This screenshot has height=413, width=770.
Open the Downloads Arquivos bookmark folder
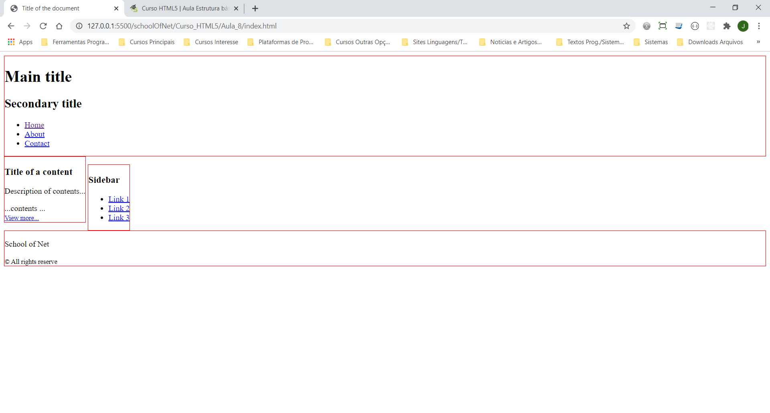[710, 42]
